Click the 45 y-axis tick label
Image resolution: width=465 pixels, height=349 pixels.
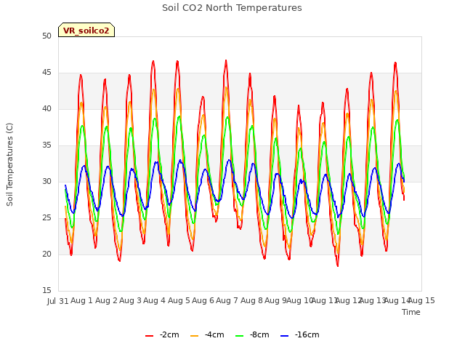tap(46, 73)
